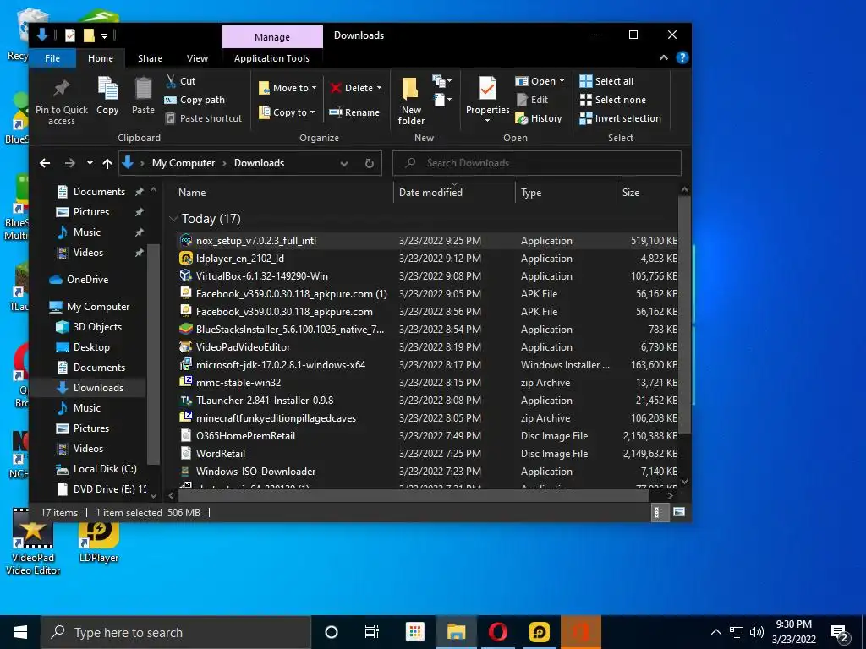Open the Application Tools tab
This screenshot has width=866, height=649.
tap(271, 58)
